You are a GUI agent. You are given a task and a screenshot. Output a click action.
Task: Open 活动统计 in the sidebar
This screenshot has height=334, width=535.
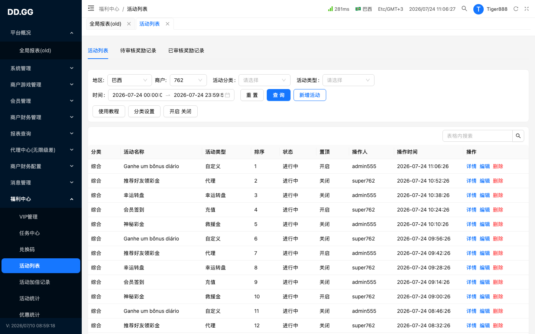click(x=41, y=298)
